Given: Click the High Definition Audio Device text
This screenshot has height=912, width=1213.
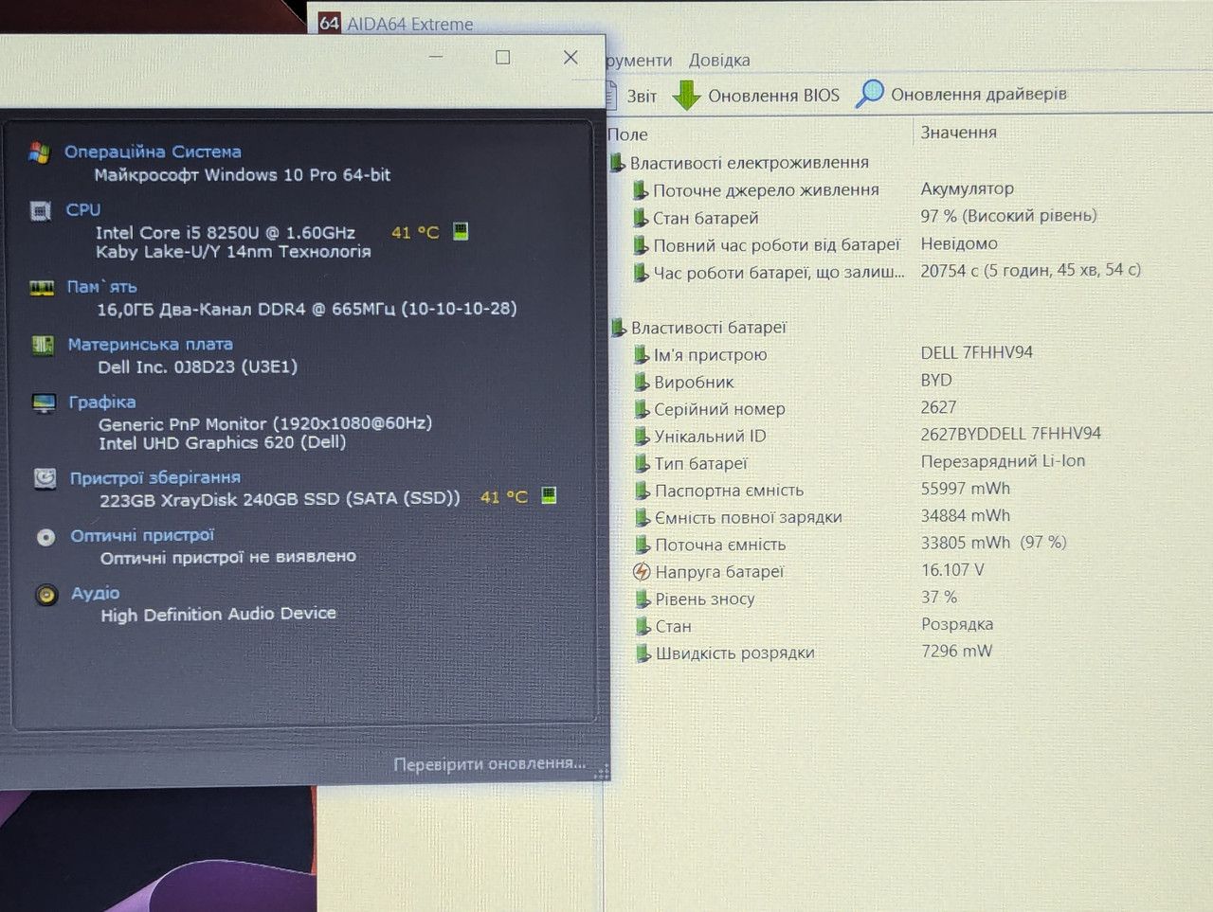Looking at the screenshot, I should coord(219,614).
